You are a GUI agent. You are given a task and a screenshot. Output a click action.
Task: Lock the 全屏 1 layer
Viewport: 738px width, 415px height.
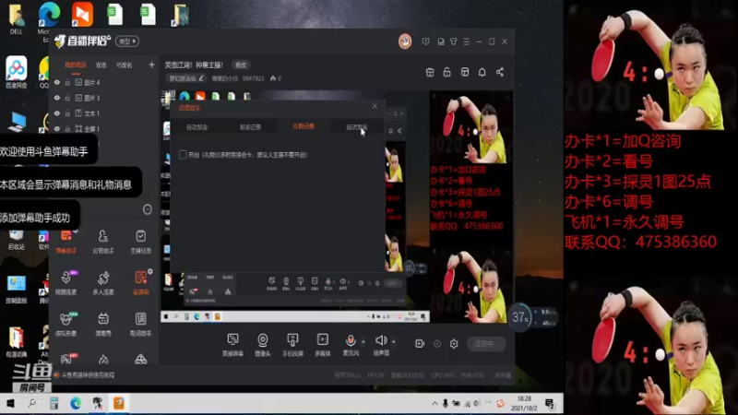tap(67, 128)
